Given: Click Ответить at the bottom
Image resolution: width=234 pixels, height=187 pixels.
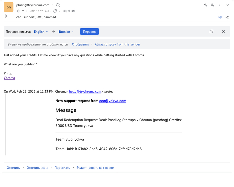Looking at the screenshot, I should coord(13,168).
